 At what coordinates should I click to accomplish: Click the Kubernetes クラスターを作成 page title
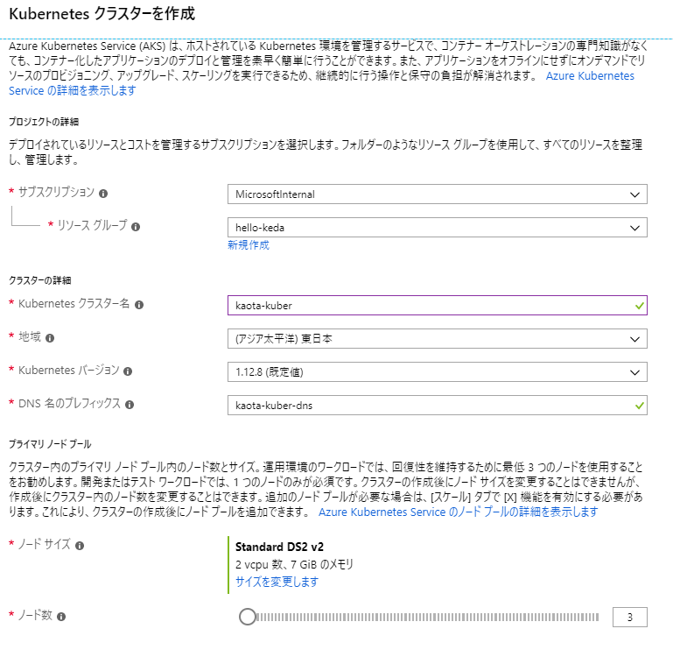(x=102, y=14)
